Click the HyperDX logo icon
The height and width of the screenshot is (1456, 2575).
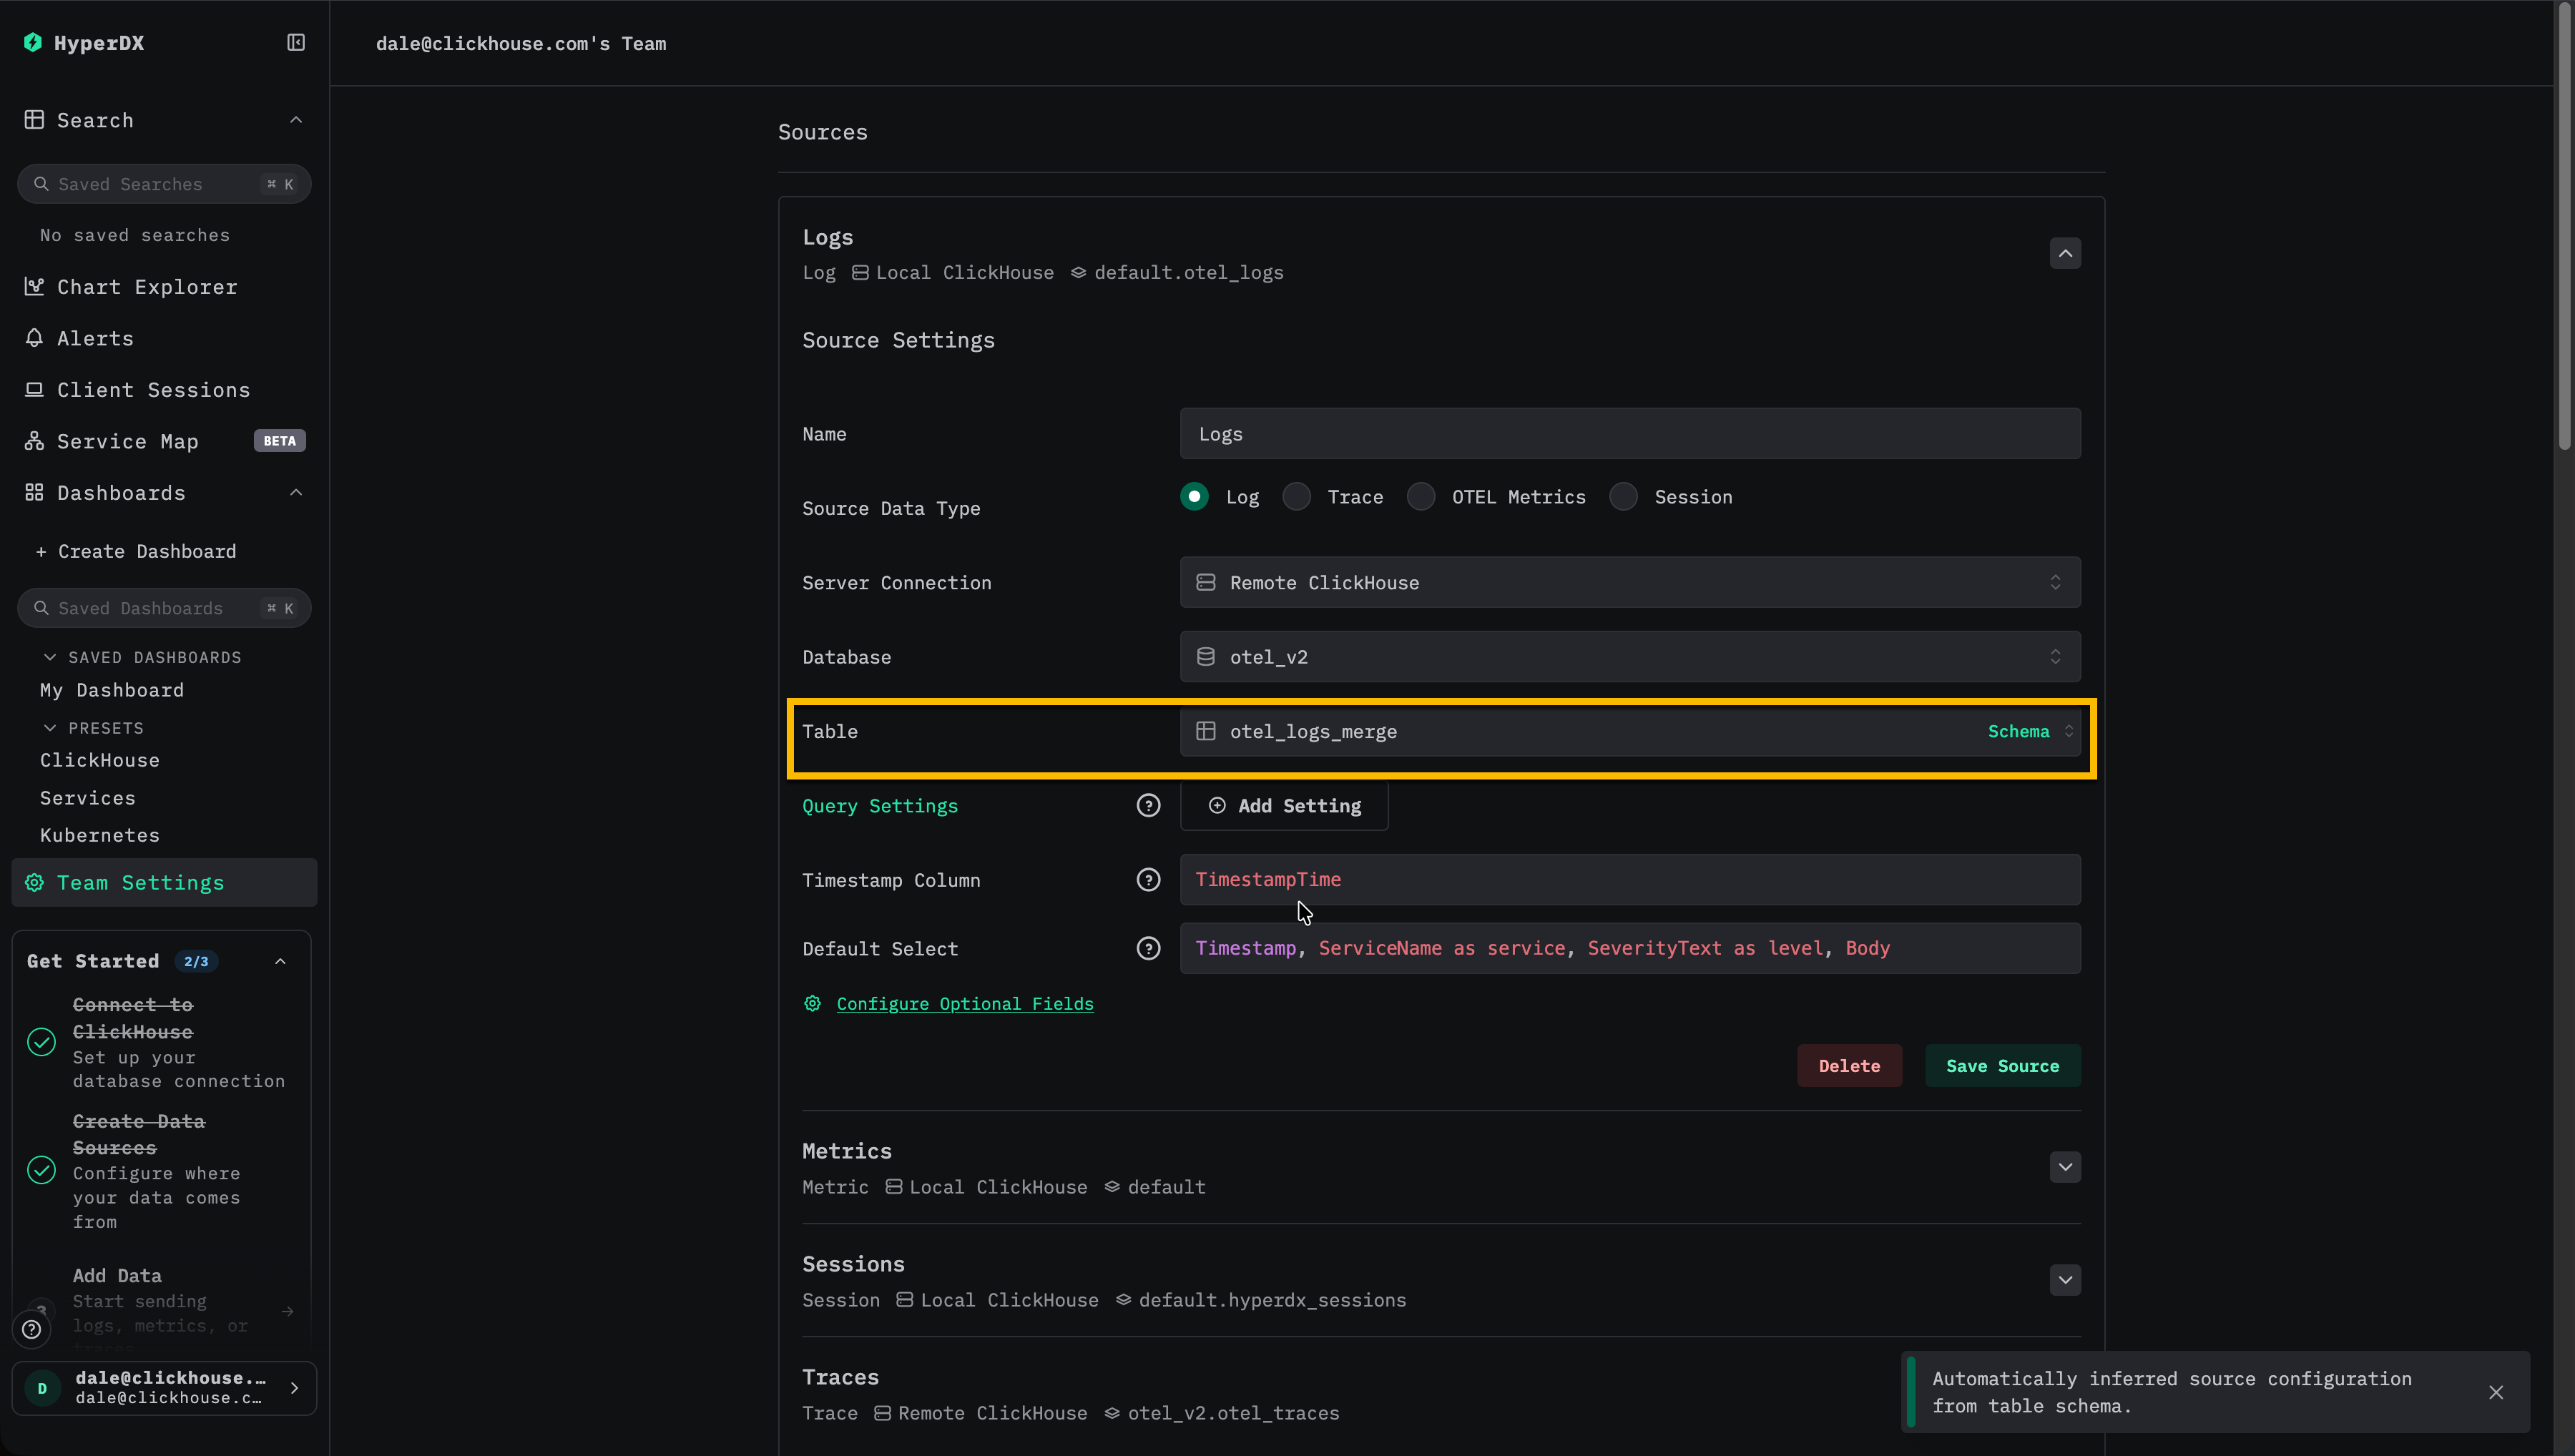[x=33, y=42]
